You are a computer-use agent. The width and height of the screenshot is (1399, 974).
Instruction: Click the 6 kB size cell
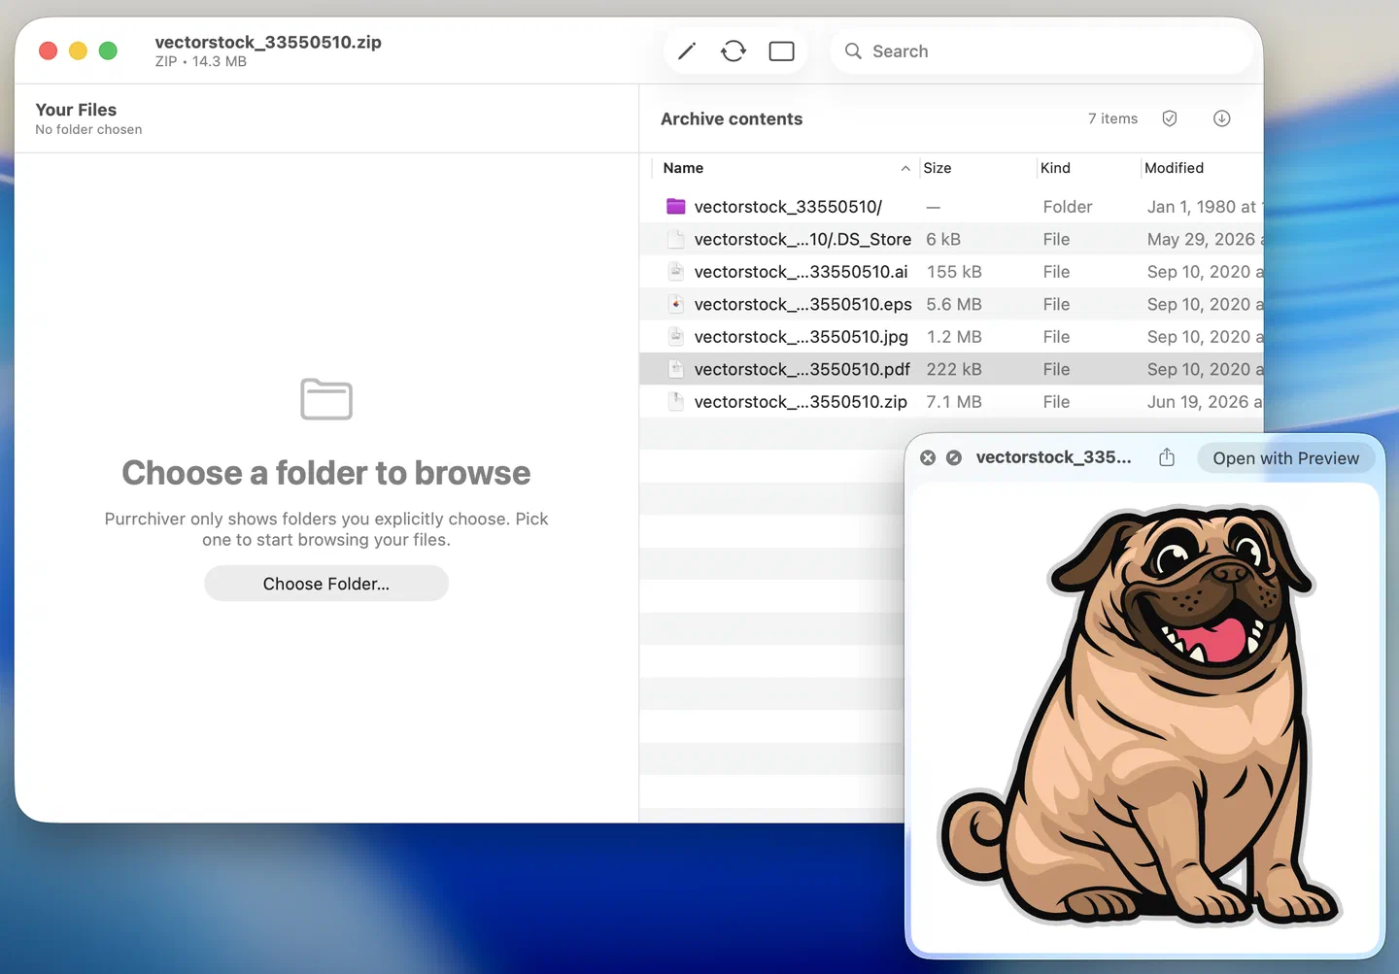(x=943, y=239)
